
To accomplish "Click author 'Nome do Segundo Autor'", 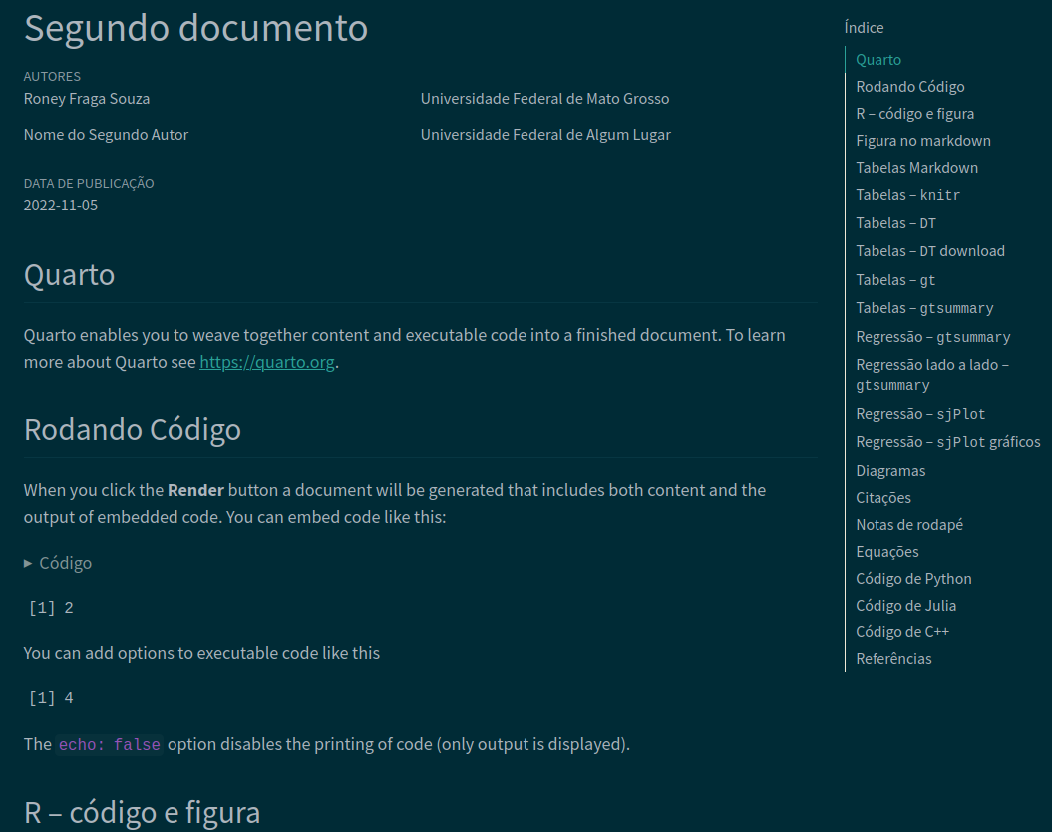I will [x=106, y=135].
